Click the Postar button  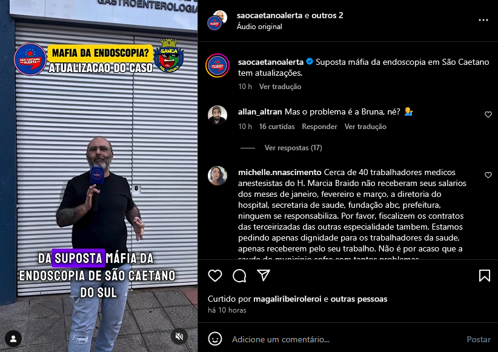[479, 339]
